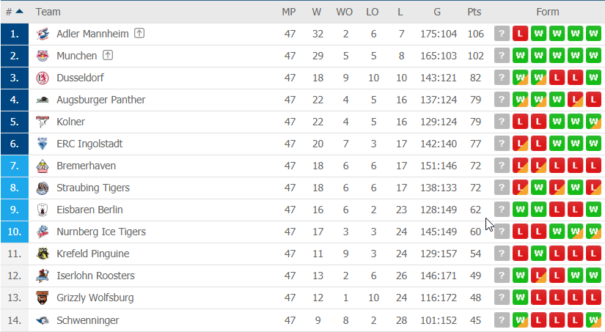Image resolution: width=605 pixels, height=332 pixels.
Task: Open Adler Mannheim's red L form result
Action: tap(520, 34)
